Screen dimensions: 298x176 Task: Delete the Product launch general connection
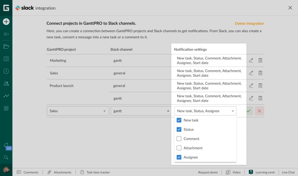pos(260,86)
